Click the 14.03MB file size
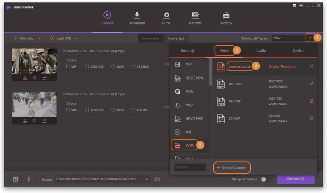The image size is (327, 193). (143, 67)
